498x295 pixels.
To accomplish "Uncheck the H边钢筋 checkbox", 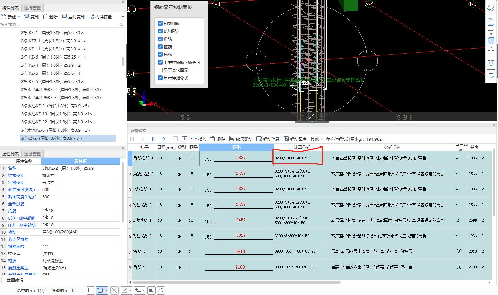I will (x=160, y=23).
